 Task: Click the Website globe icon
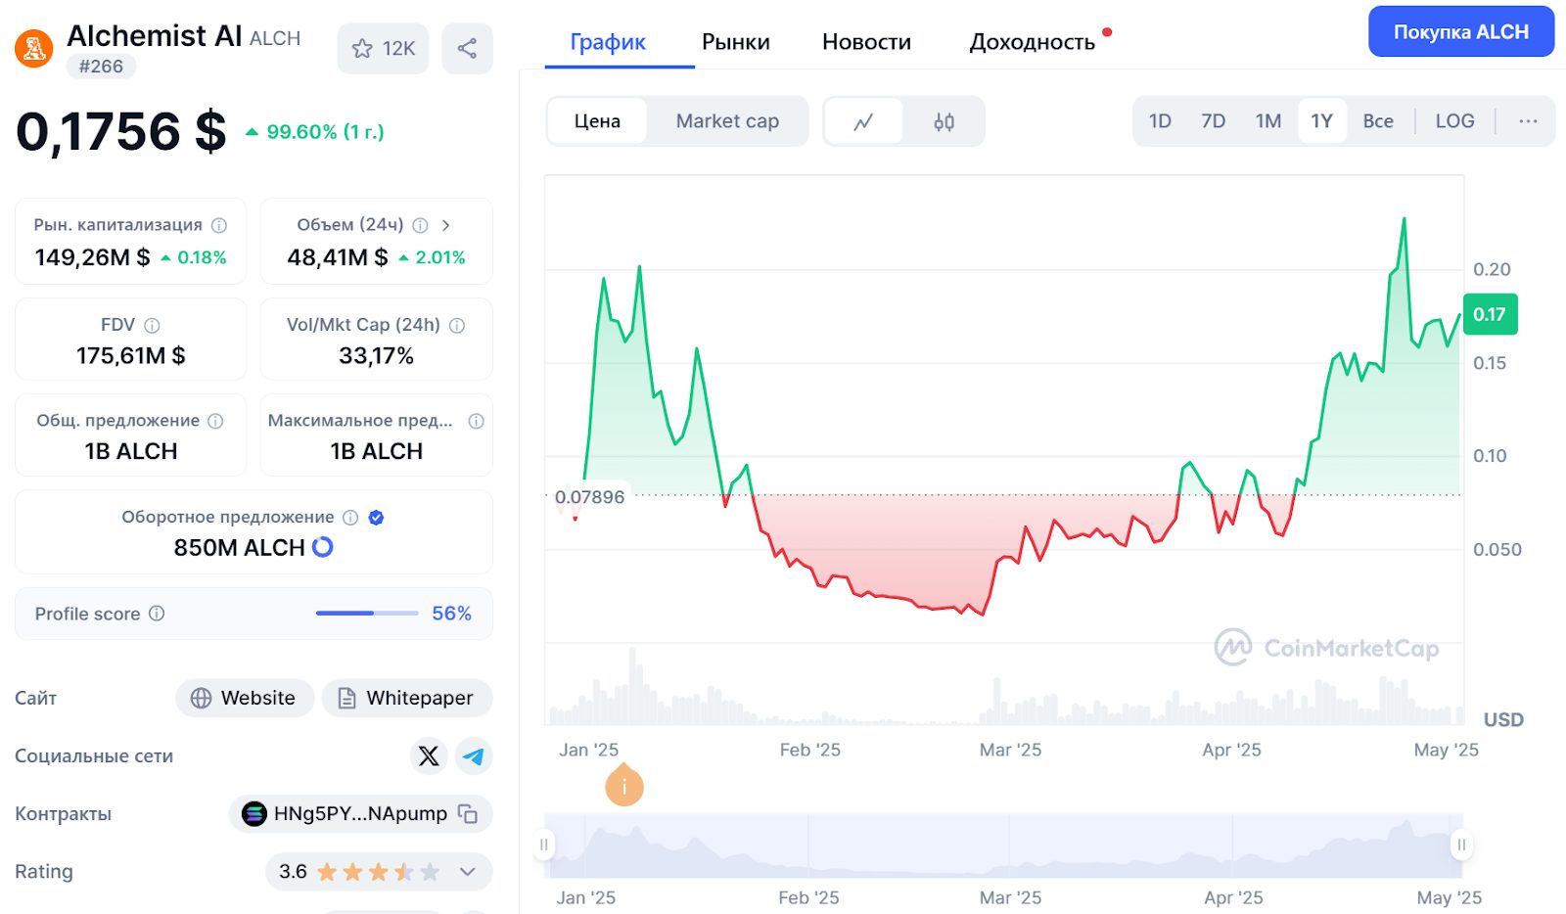[201, 698]
